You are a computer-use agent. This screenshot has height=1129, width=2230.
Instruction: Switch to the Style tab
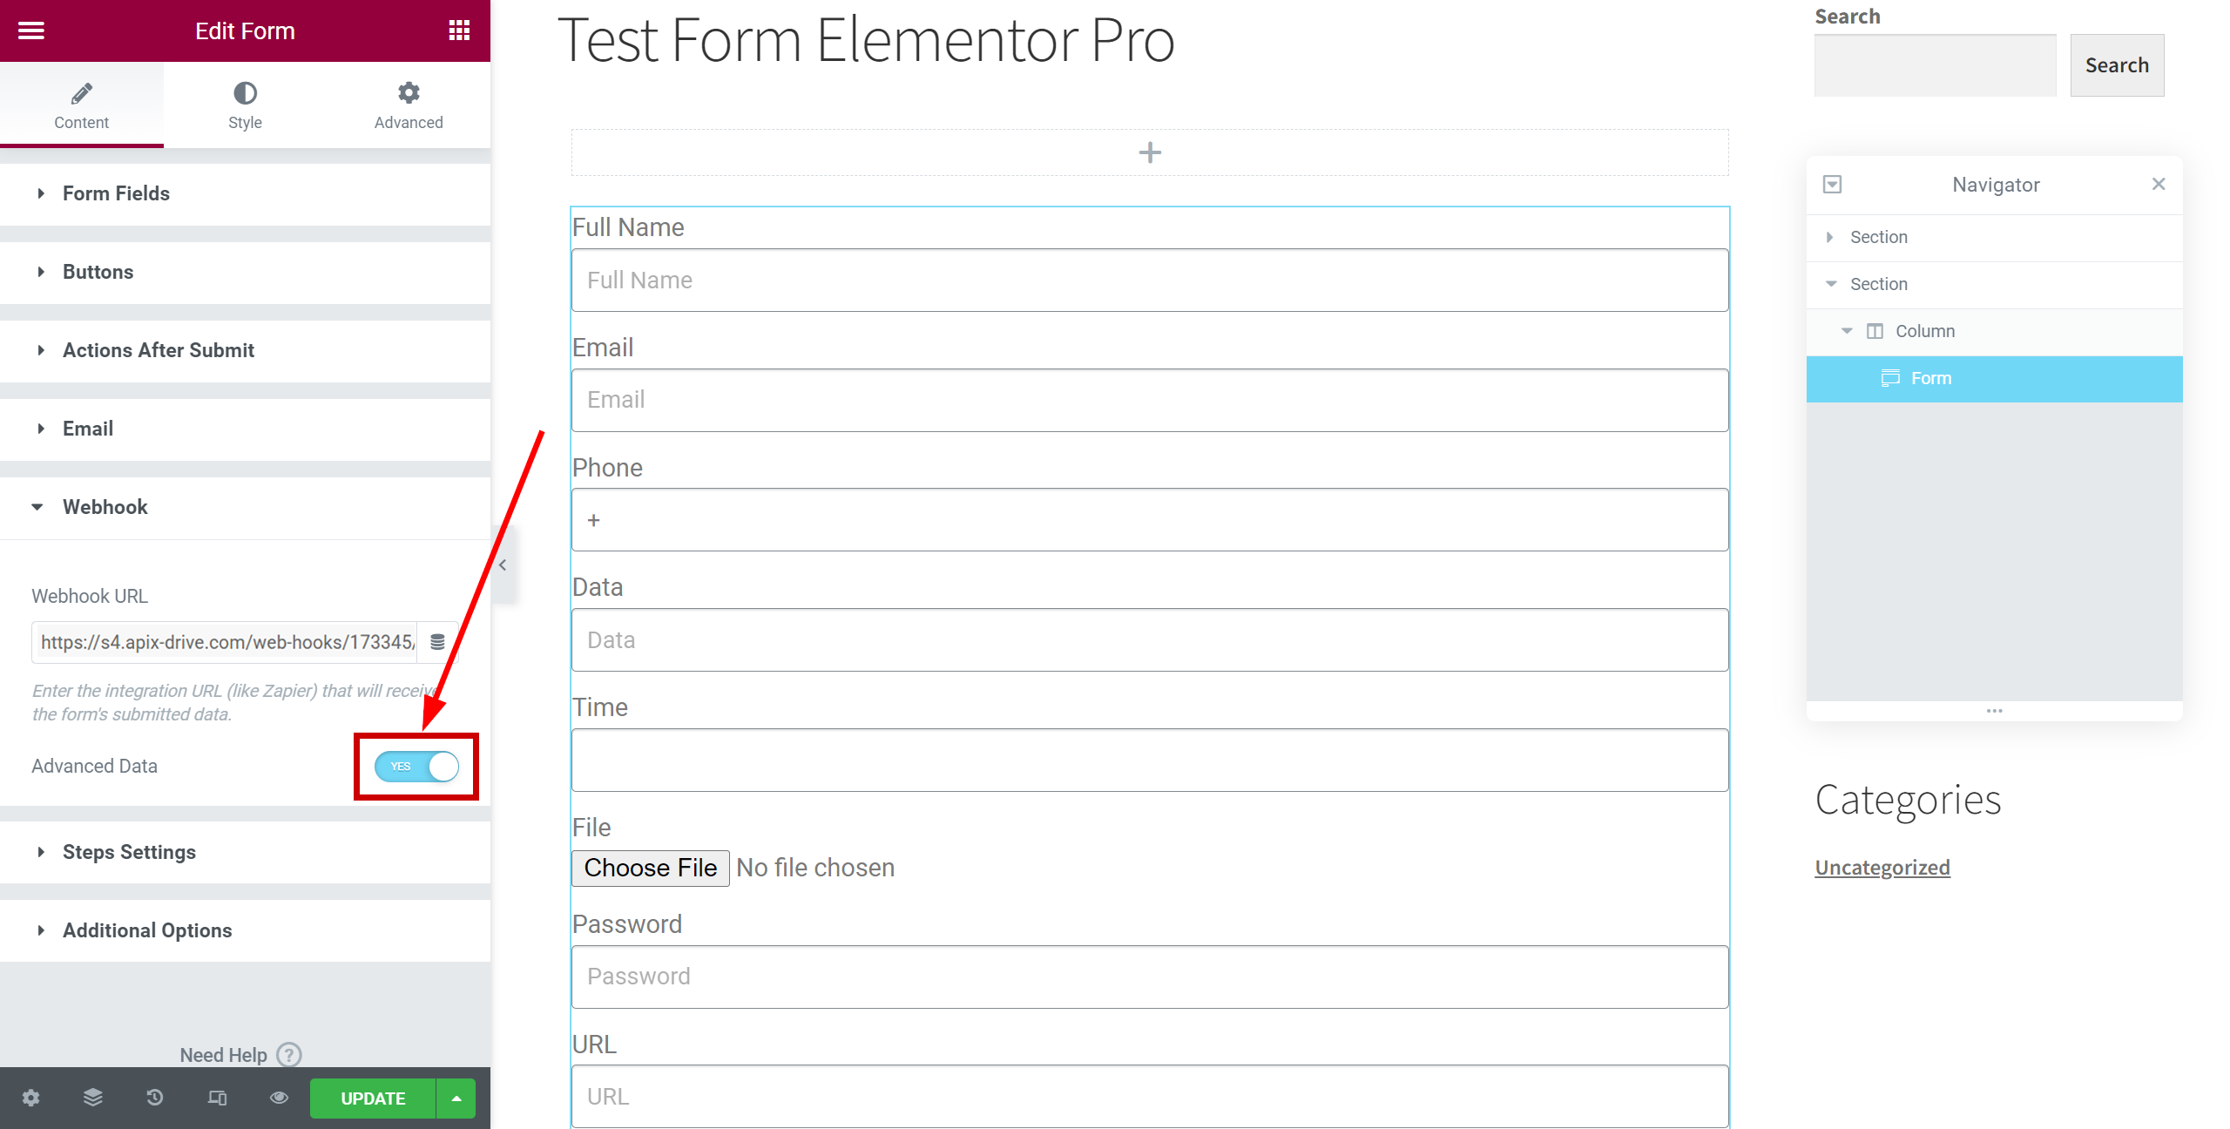245,105
